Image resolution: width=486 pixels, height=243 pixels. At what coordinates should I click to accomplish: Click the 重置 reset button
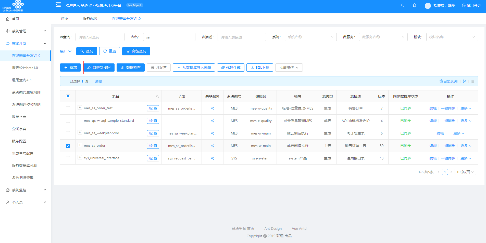tap(110, 51)
